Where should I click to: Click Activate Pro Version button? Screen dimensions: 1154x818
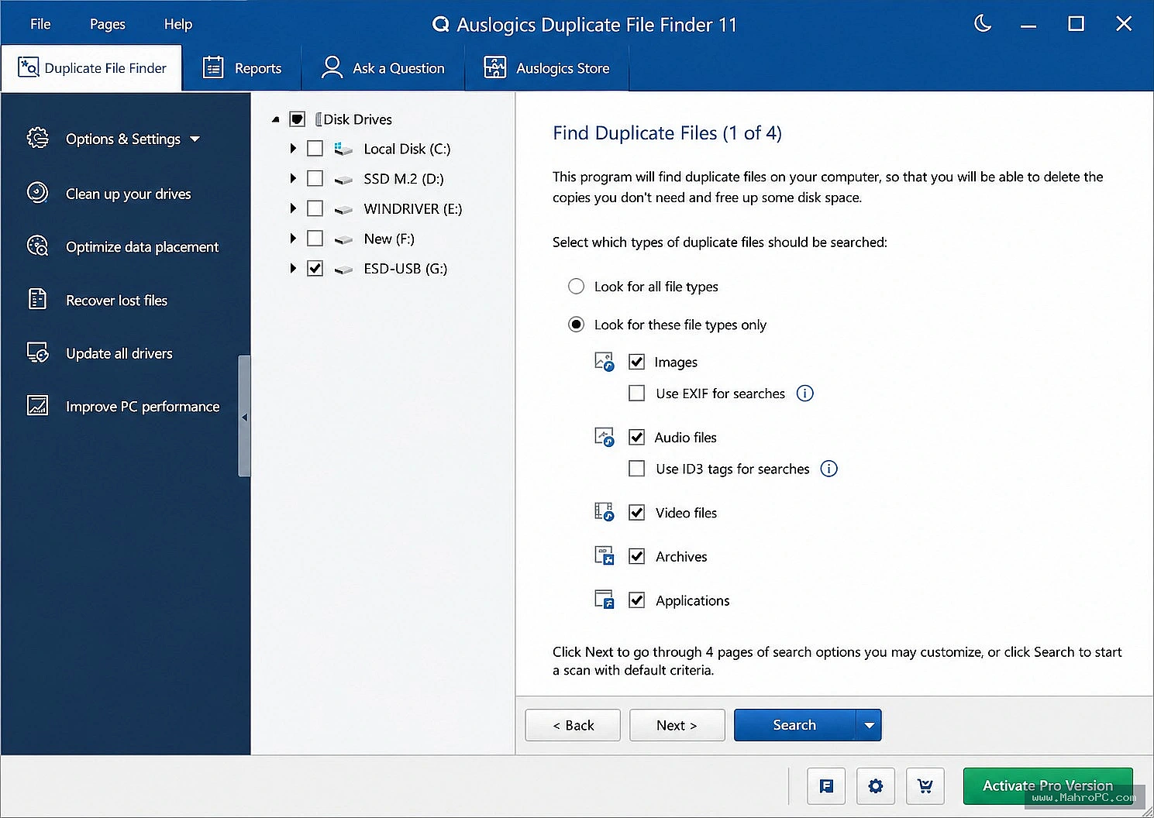click(1048, 786)
